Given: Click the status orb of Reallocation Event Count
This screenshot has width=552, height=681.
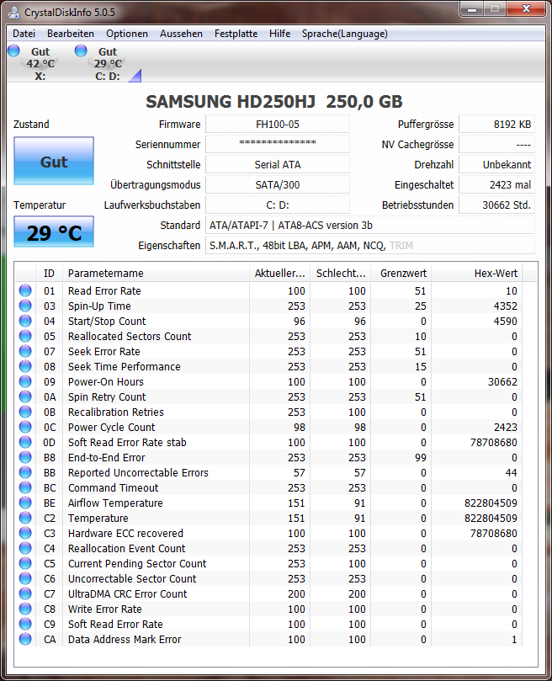Looking at the screenshot, I should pos(25,548).
